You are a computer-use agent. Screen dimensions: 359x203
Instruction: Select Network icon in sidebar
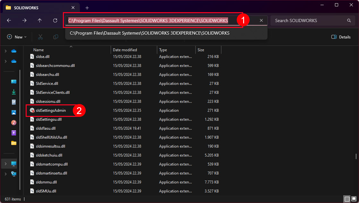(14, 174)
